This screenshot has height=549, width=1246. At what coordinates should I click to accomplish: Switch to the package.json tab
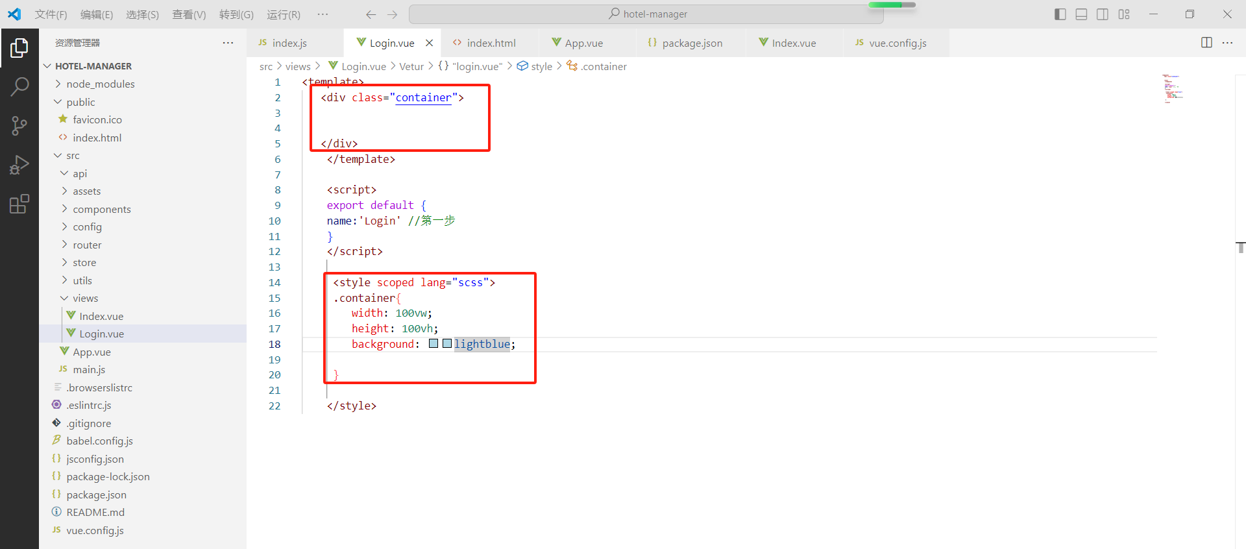point(692,43)
